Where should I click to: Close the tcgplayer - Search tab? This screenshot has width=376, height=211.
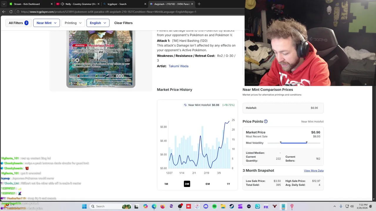tap(145, 4)
